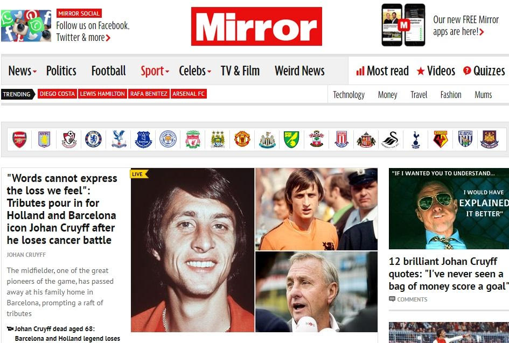Open the Everton club badge

143,139
